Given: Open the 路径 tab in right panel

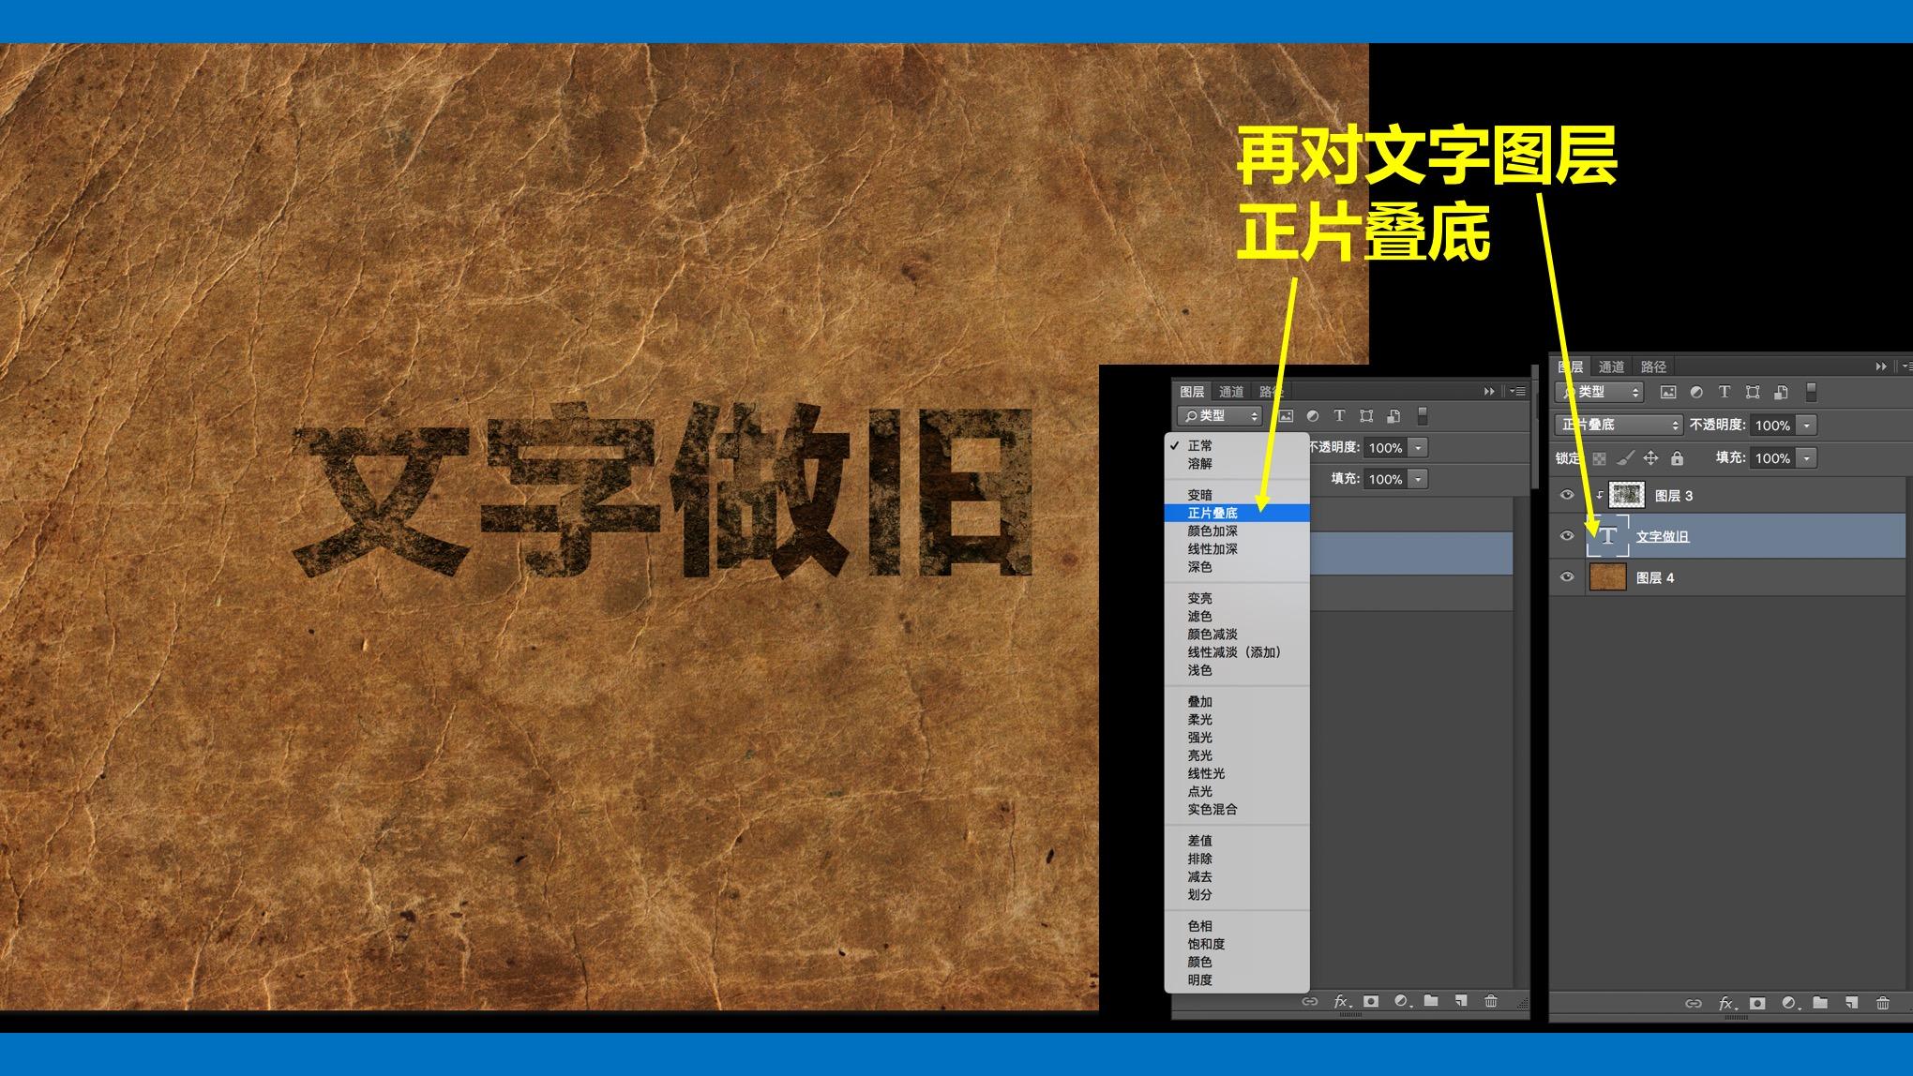Looking at the screenshot, I should pyautogui.click(x=1653, y=366).
